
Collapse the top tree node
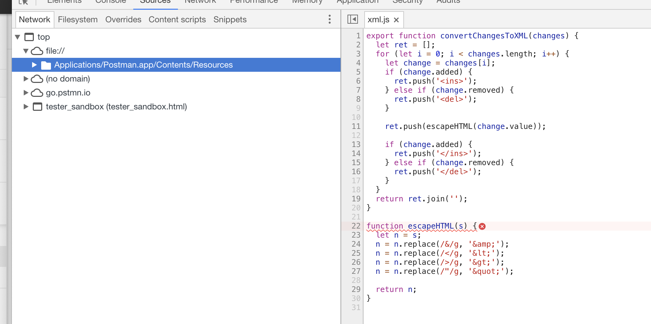(x=17, y=37)
